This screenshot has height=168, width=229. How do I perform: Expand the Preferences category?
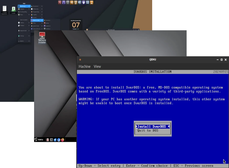pyautogui.click(x=37, y=9)
